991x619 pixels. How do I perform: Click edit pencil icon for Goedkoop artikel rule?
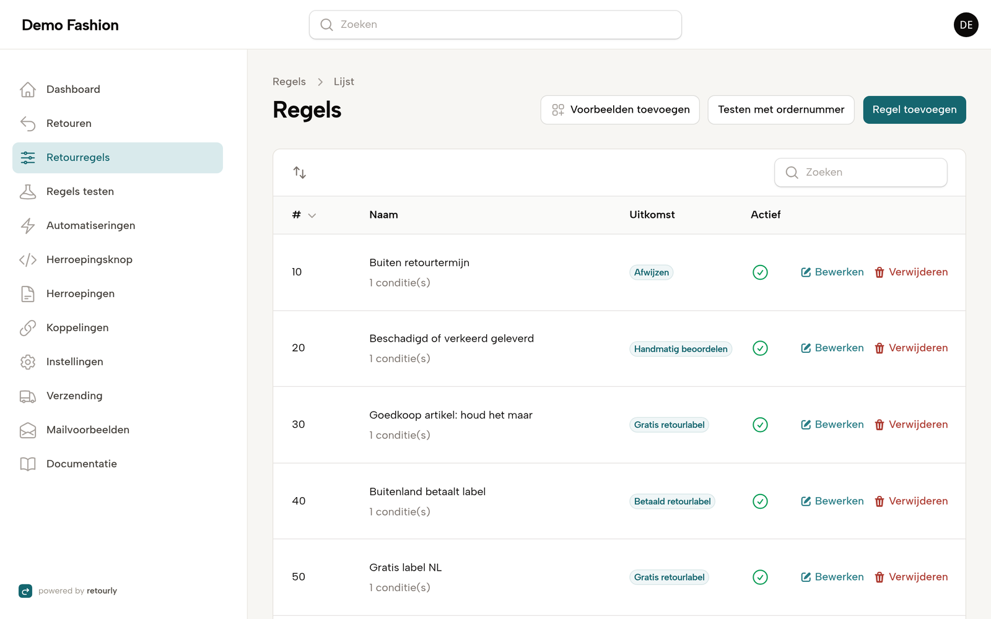[806, 425]
